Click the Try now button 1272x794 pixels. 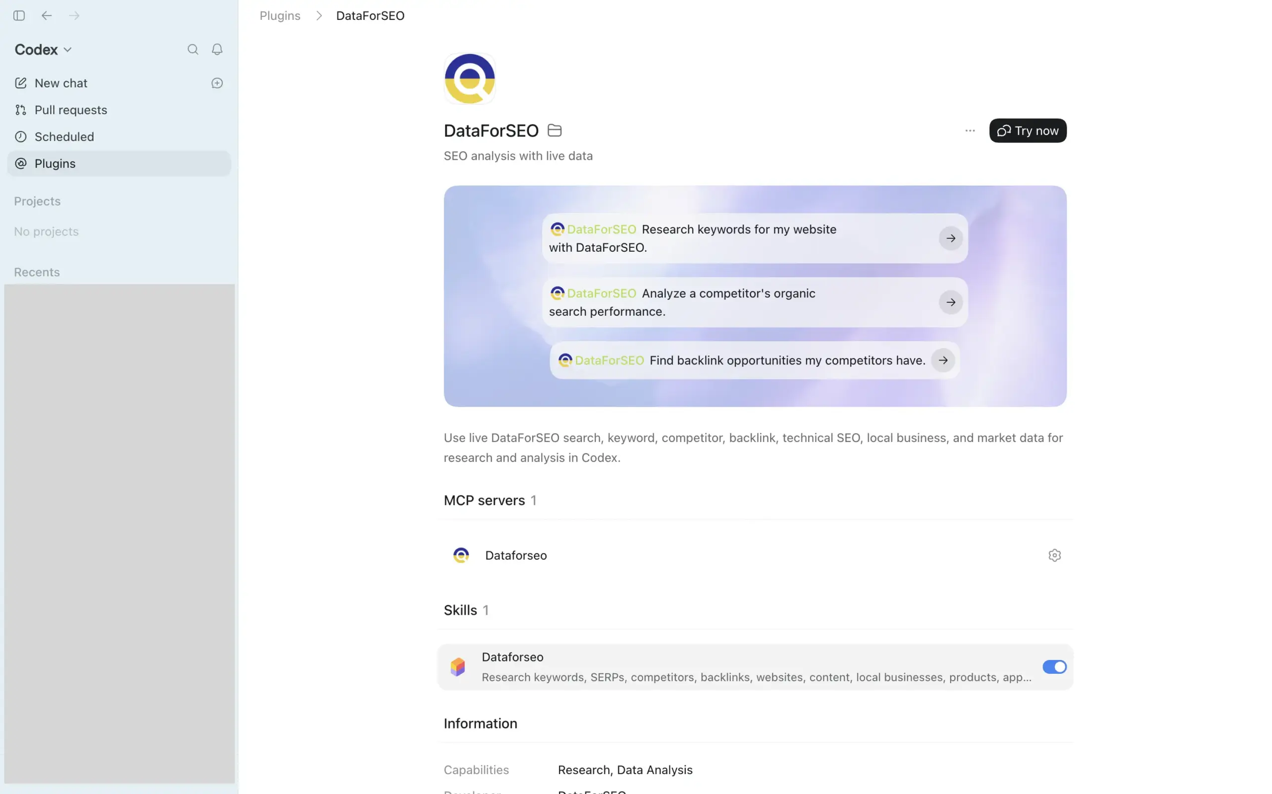(1028, 131)
